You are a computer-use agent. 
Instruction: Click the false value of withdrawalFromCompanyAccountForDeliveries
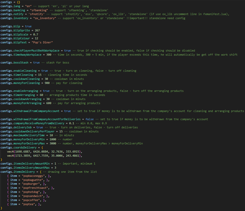[89, 119]
